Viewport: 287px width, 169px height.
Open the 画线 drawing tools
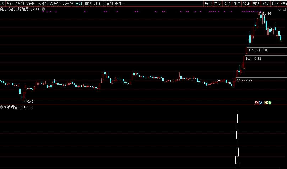[256, 4]
